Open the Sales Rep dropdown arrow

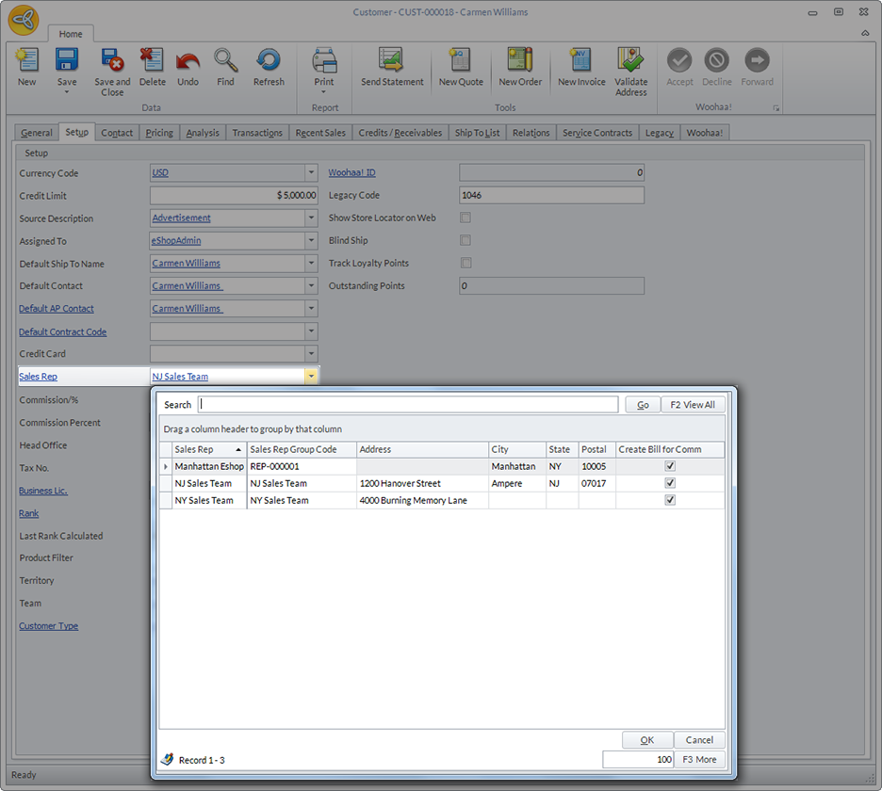[x=311, y=377]
